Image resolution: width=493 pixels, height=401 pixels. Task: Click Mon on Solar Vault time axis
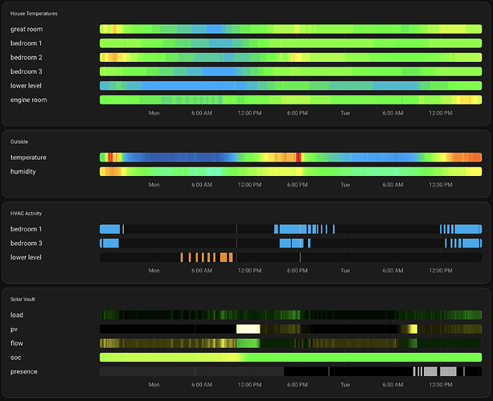coord(154,385)
